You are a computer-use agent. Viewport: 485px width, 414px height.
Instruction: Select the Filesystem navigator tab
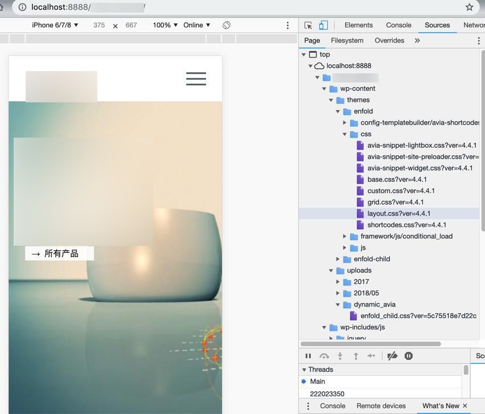point(347,40)
